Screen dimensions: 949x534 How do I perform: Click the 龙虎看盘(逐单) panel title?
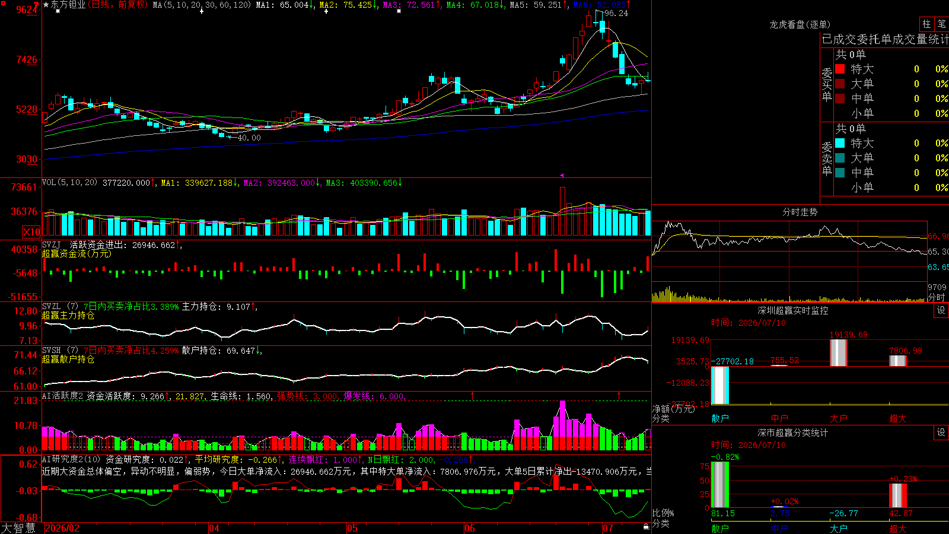[x=800, y=24]
